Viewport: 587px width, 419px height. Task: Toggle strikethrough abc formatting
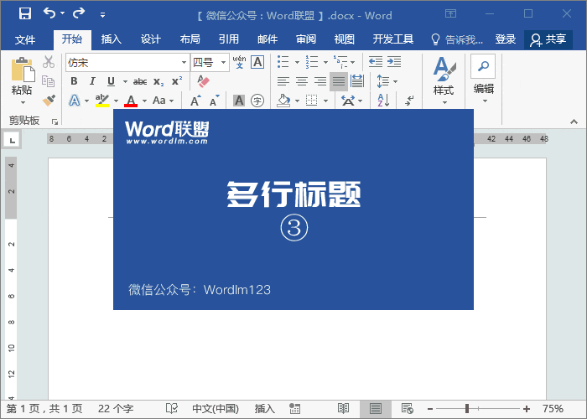(x=140, y=81)
